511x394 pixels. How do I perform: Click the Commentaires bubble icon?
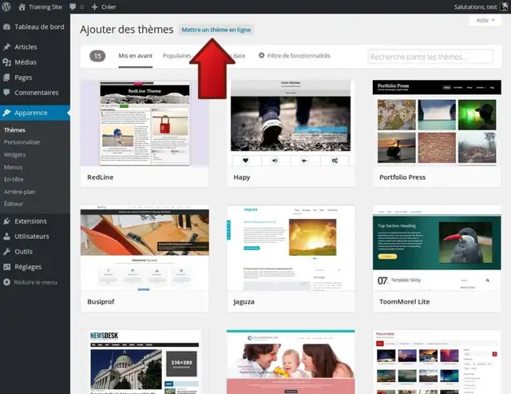[7, 93]
